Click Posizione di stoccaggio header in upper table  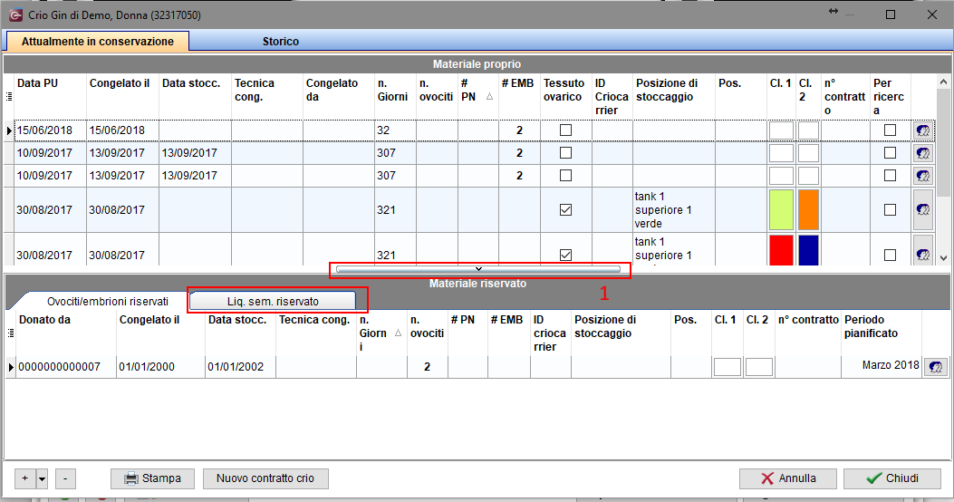[674, 96]
